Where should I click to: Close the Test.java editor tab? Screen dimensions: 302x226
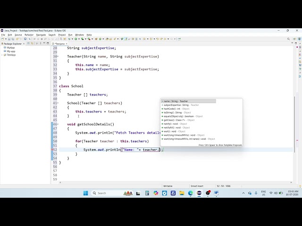67,44
